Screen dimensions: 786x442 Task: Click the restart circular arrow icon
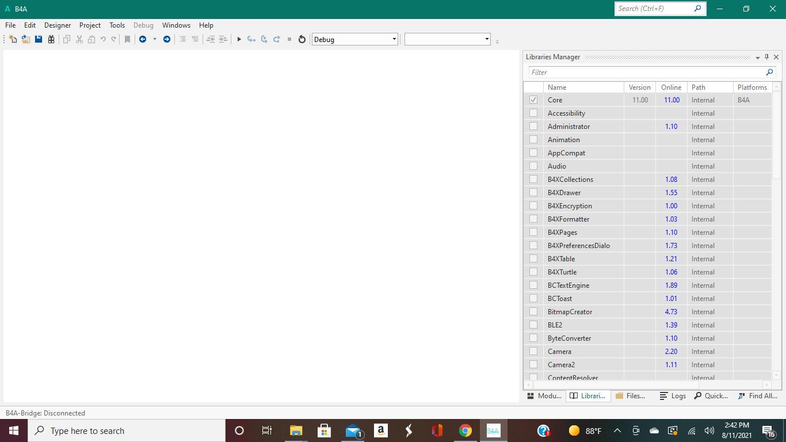[x=302, y=39]
